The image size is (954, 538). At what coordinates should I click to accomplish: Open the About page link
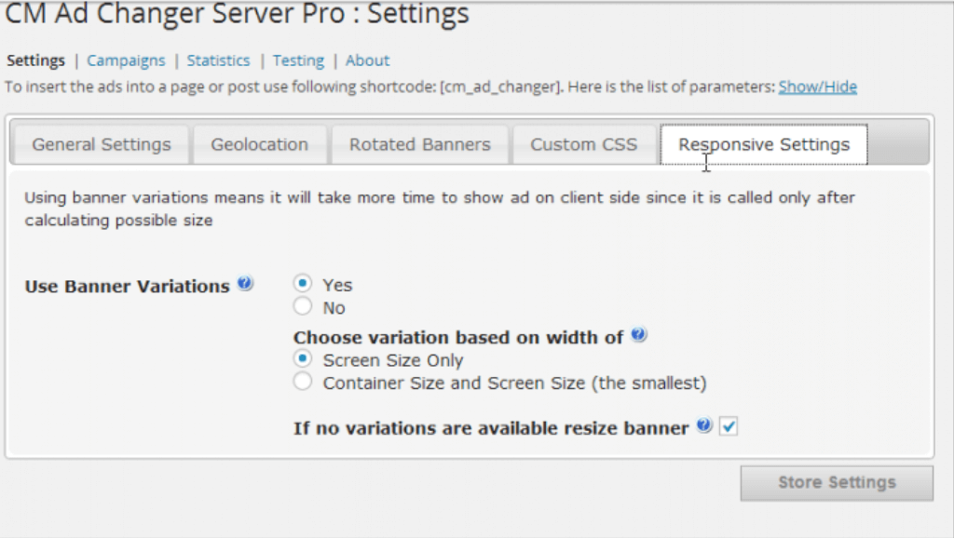tap(367, 61)
